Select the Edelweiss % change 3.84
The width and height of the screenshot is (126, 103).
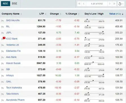(x=77, y=51)
